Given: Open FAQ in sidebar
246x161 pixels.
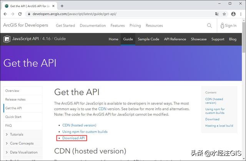Looking at the screenshot, I should [23, 125].
